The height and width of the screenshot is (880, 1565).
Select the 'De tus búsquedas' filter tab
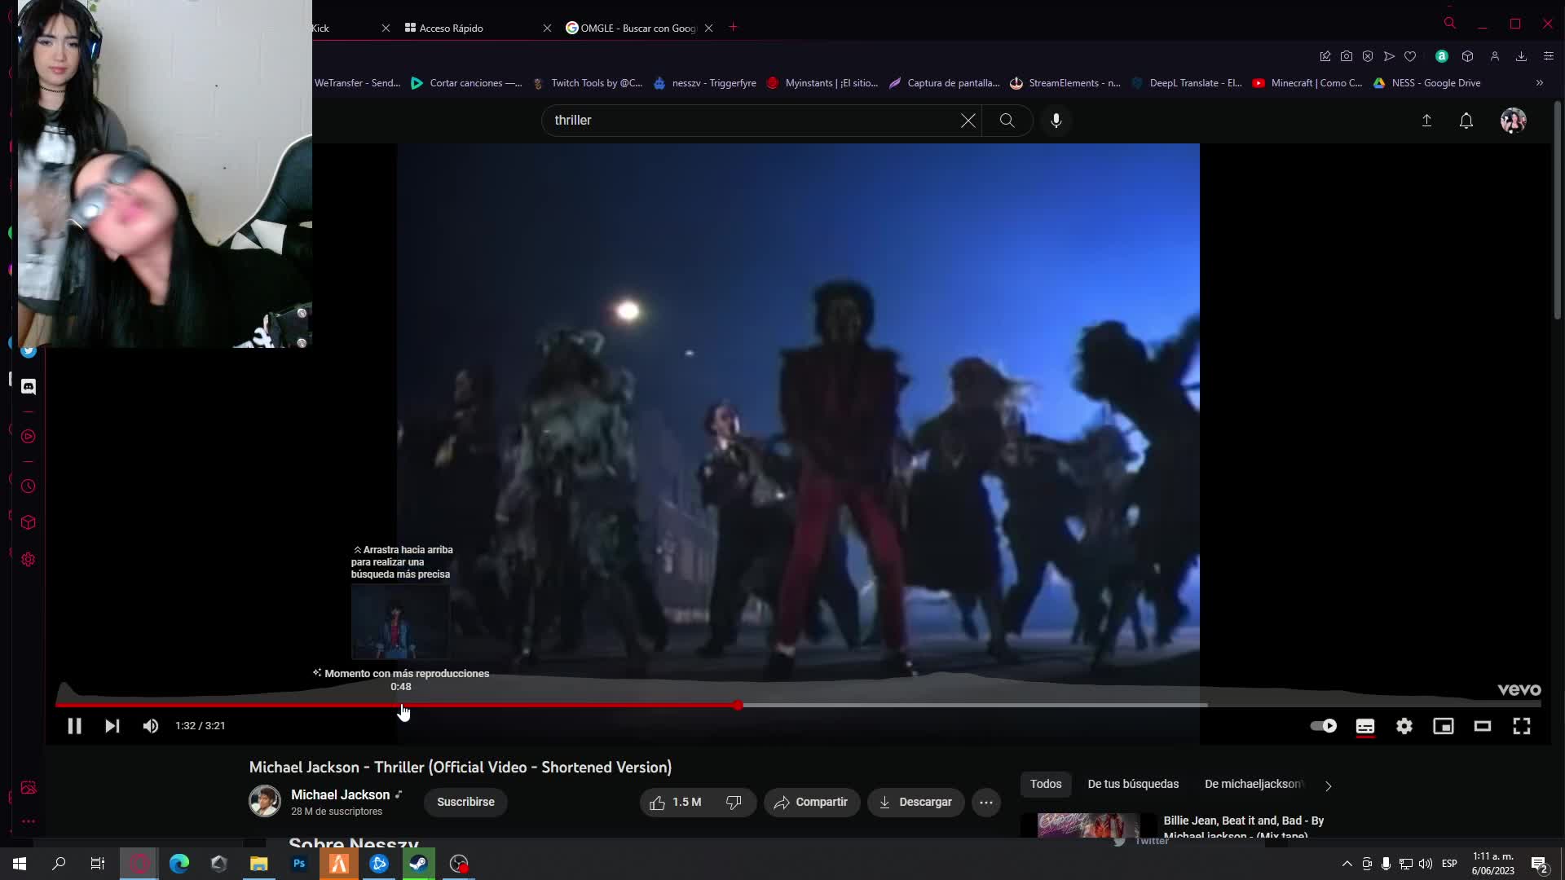tap(1132, 784)
